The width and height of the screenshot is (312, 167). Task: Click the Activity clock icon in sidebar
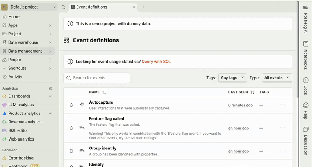point(4,77)
